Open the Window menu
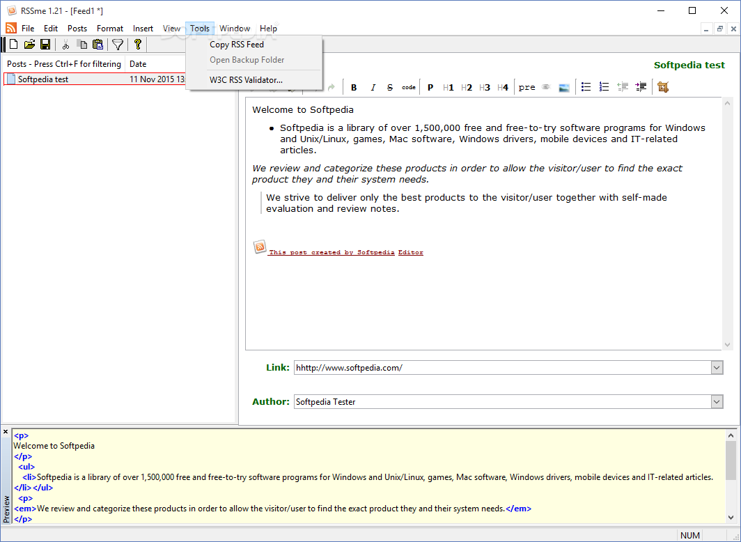The image size is (741, 542). click(x=235, y=29)
